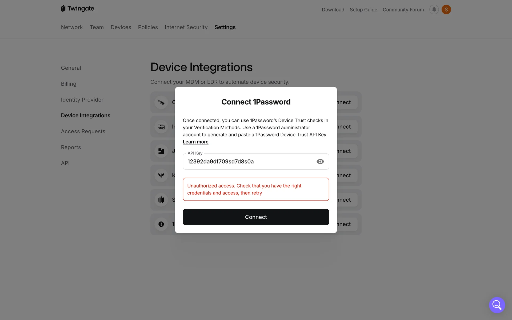Screen dimensions: 512x320
Task: Click the CrowdStrike falcon integration icon
Action: (x=161, y=102)
